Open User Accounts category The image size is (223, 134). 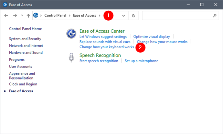tap(21, 66)
